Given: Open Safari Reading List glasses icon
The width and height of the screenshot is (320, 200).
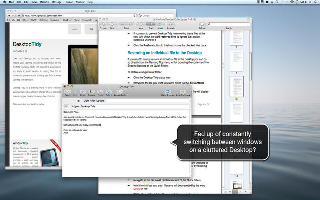Looking at the screenshot, I should click(x=8, y=20).
